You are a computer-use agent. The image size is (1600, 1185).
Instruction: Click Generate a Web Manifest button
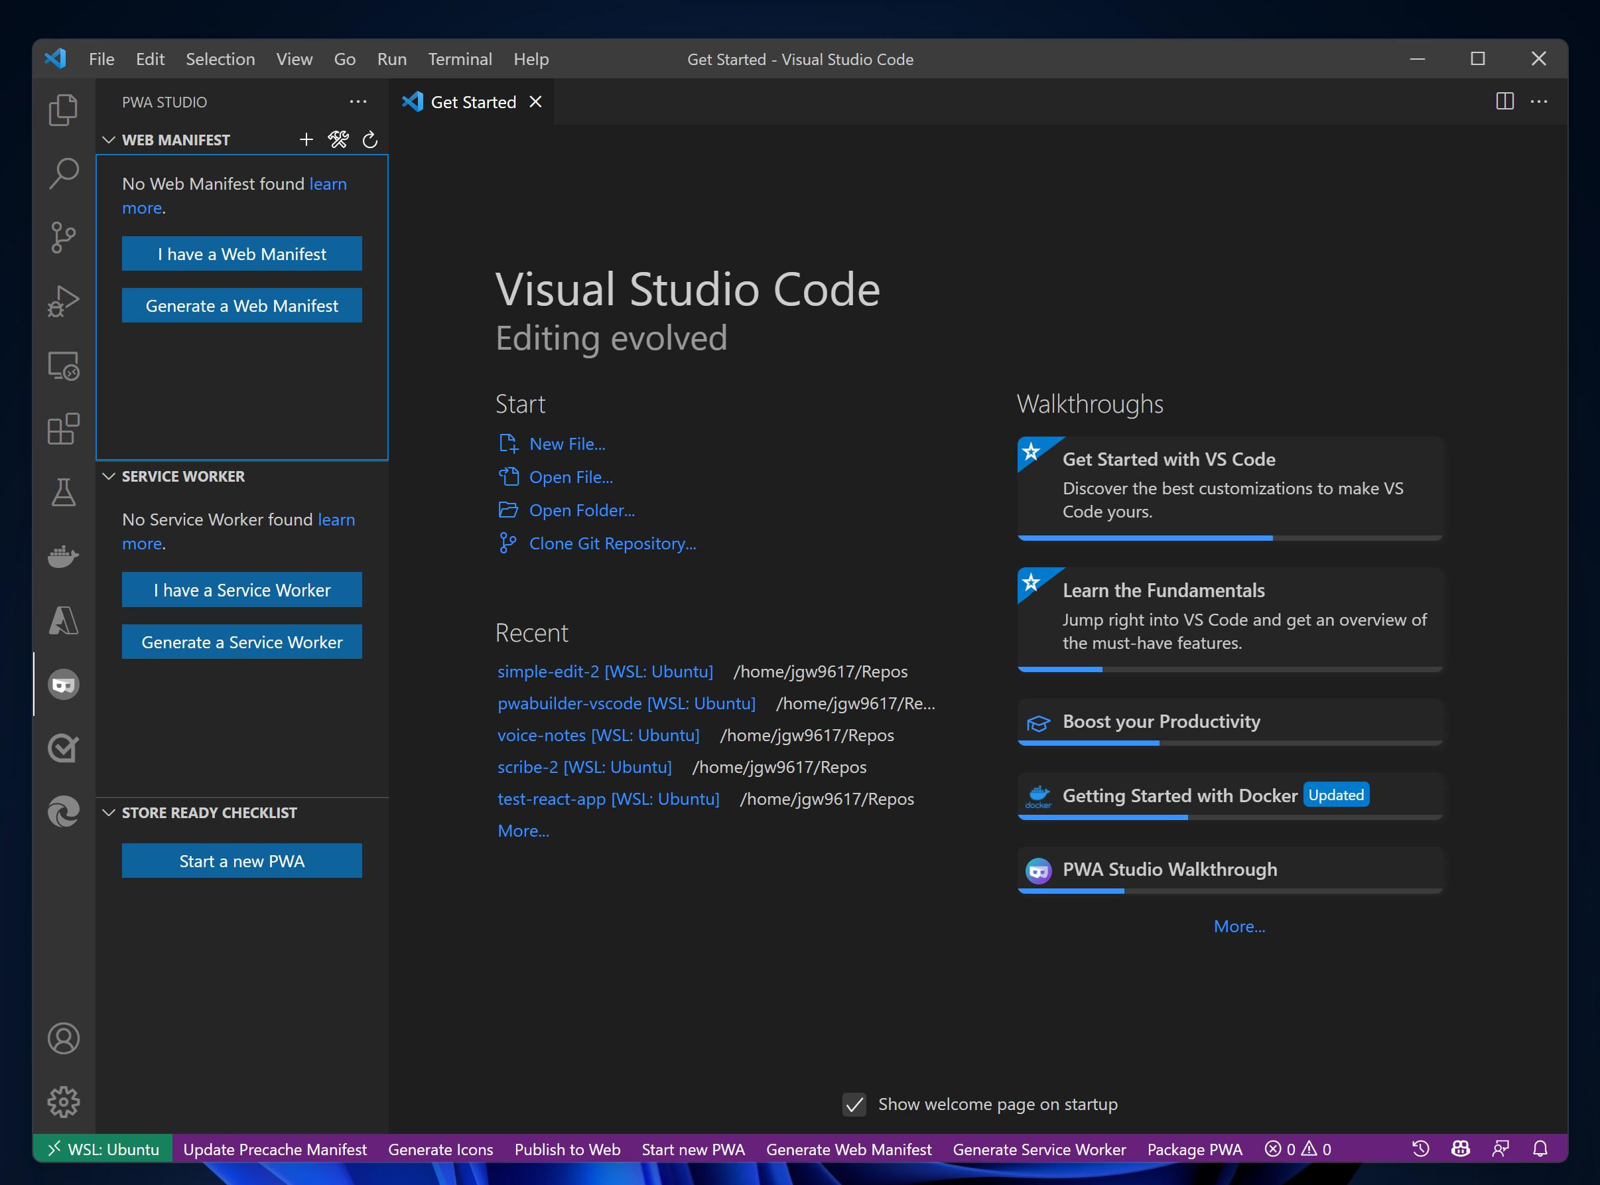point(241,306)
